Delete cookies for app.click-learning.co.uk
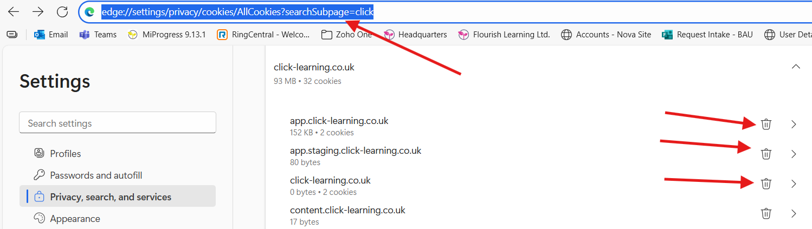 coord(765,125)
